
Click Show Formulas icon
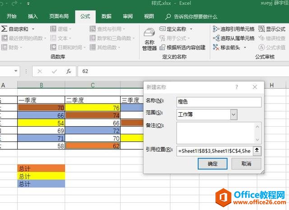tap(262, 29)
